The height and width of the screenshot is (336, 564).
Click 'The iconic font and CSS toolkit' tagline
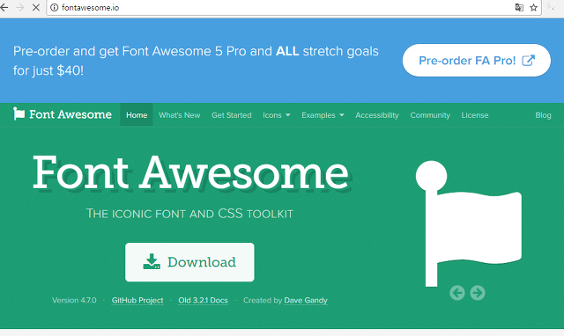coord(190,214)
